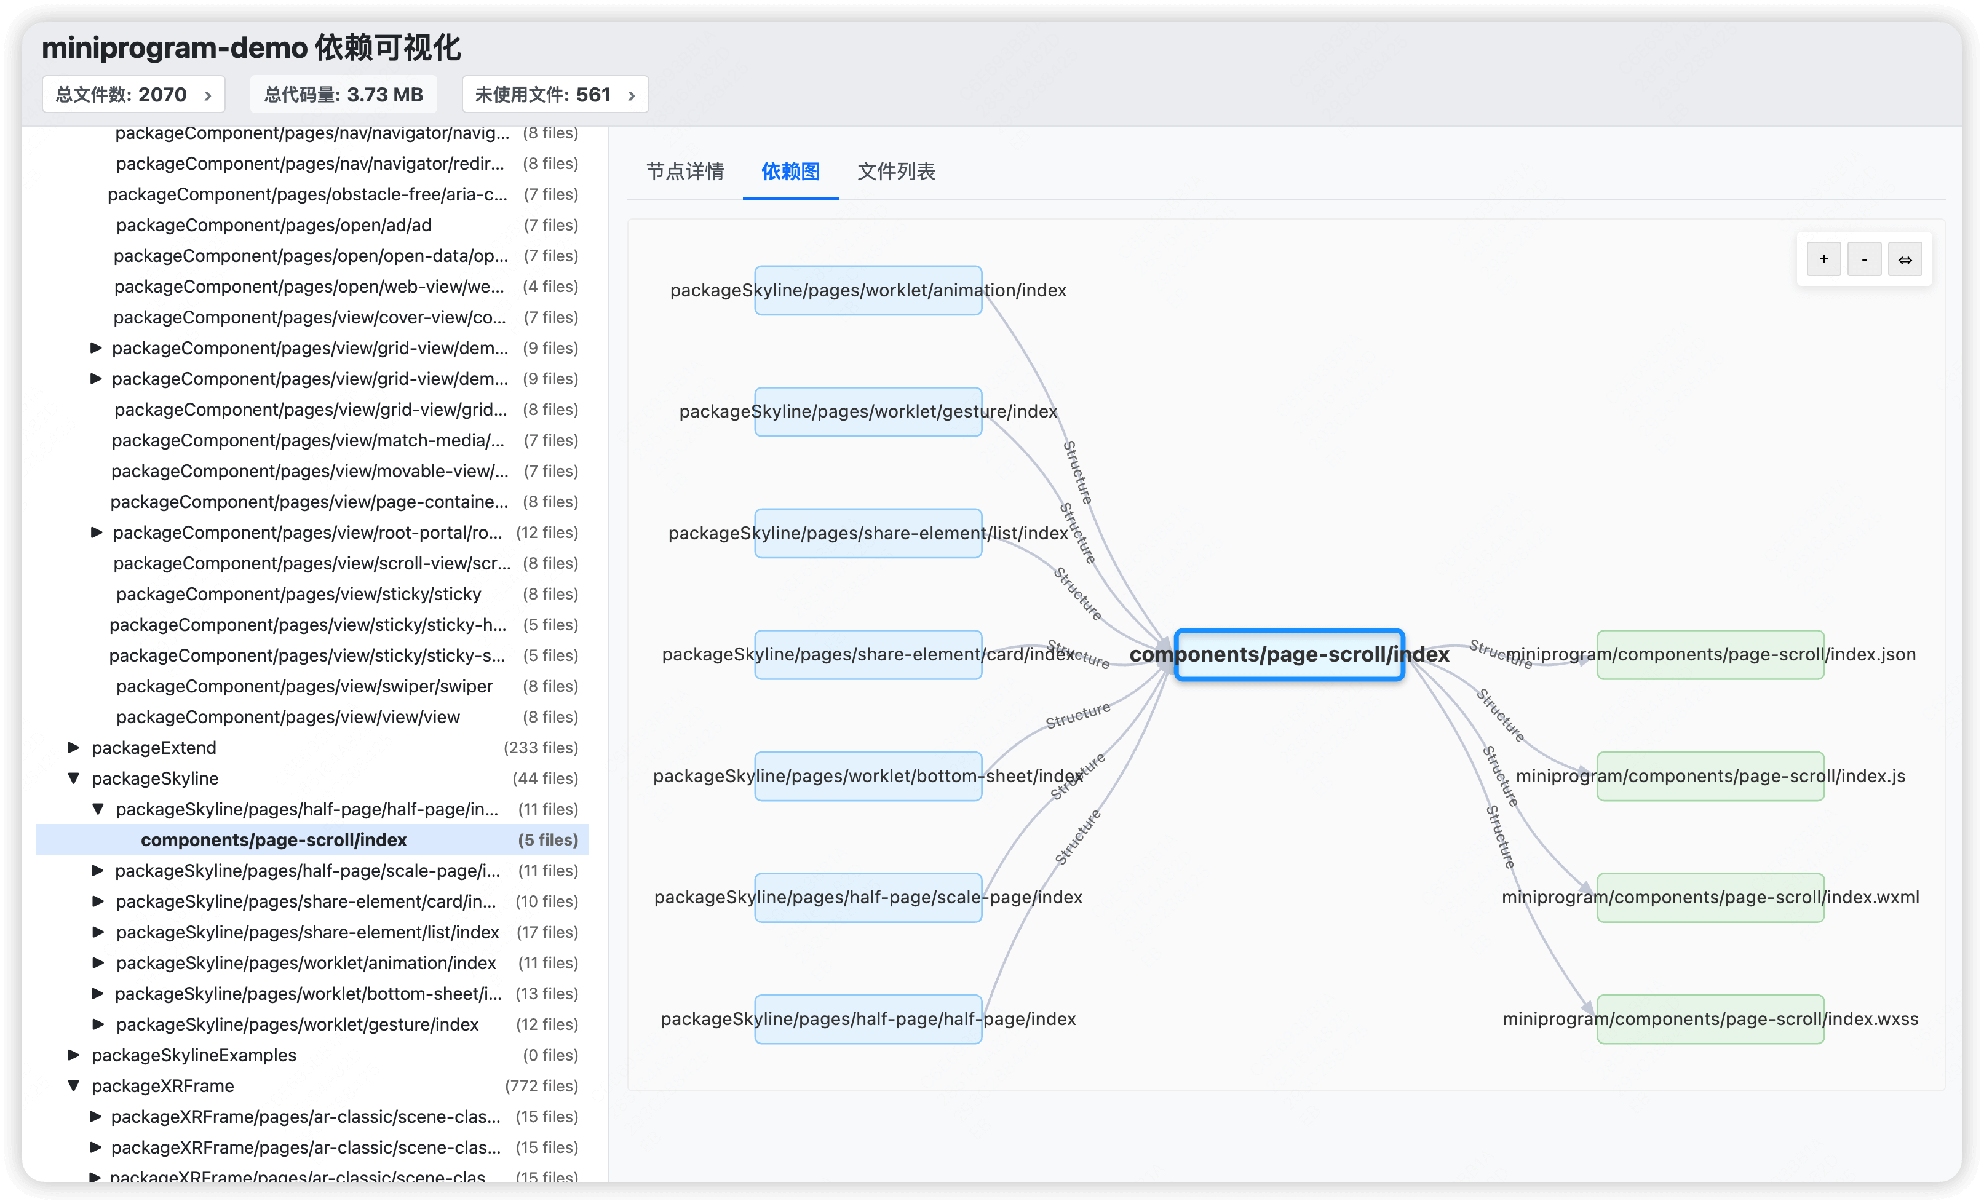Expand the packageExtend tree folder
This screenshot has height=1204, width=1984.
tap(73, 748)
